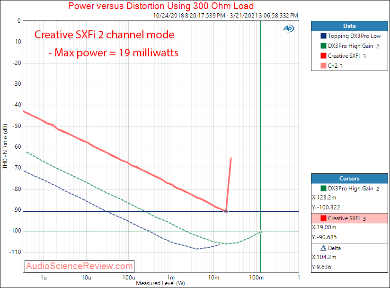Click the X:19.00m cursor value
This screenshot has height=288, width=390.
tap(324, 227)
